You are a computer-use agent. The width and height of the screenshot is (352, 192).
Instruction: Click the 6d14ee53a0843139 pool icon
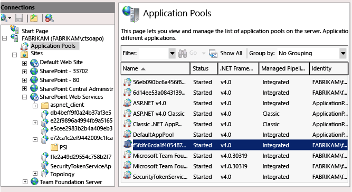click(127, 92)
